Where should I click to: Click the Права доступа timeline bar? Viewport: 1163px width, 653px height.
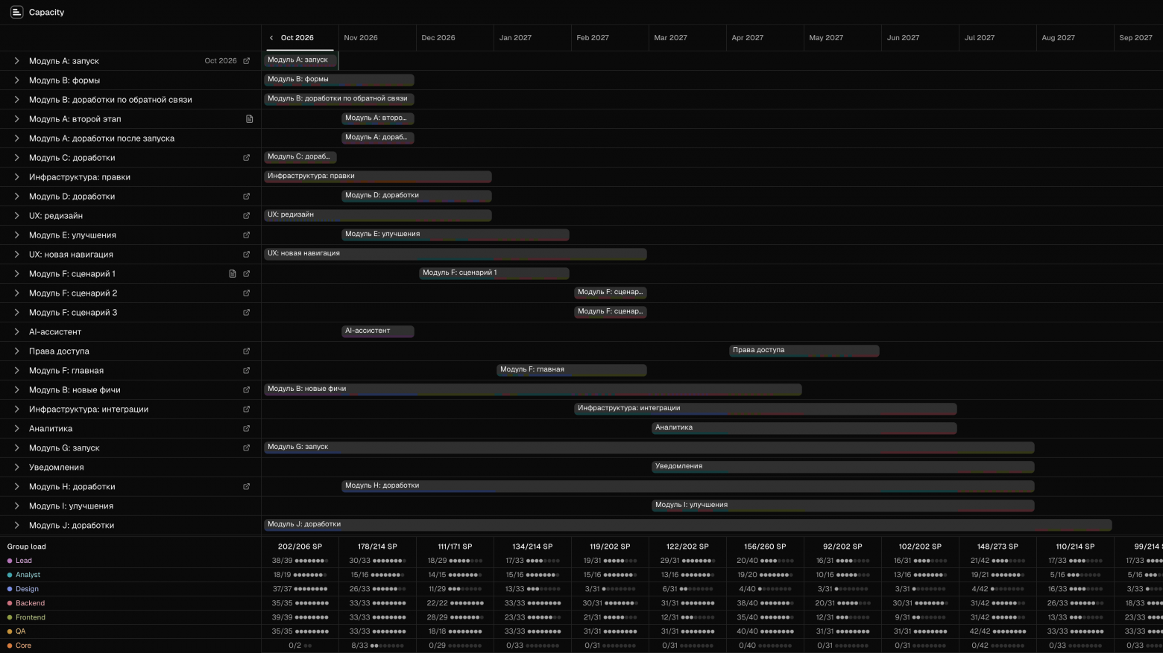[804, 351]
